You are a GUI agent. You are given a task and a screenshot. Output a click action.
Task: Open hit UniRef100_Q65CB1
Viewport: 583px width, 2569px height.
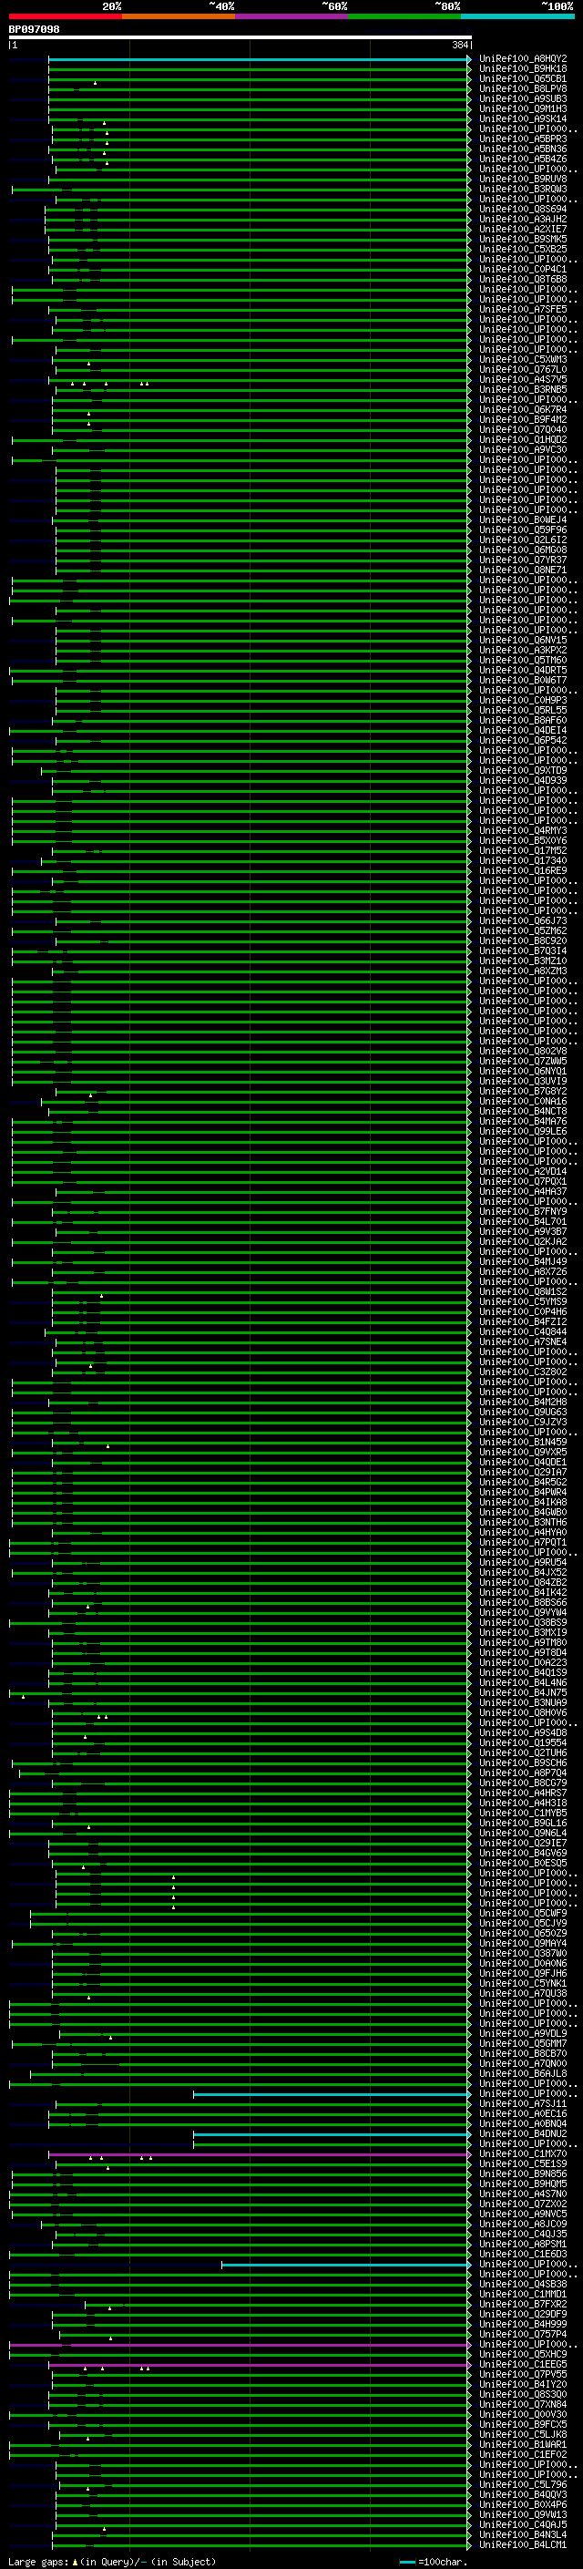523,78
